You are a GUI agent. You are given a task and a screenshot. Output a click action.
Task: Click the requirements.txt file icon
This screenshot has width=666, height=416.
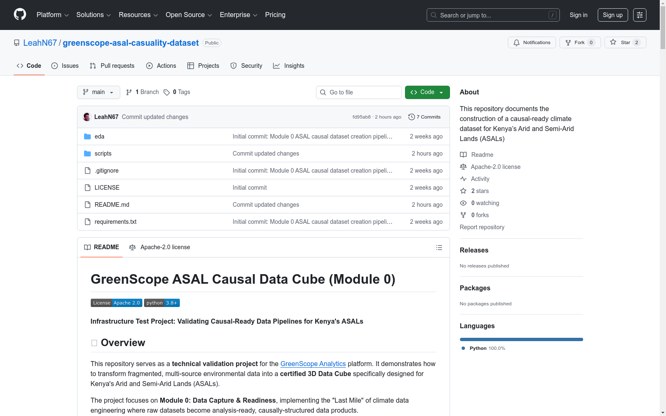click(x=87, y=222)
